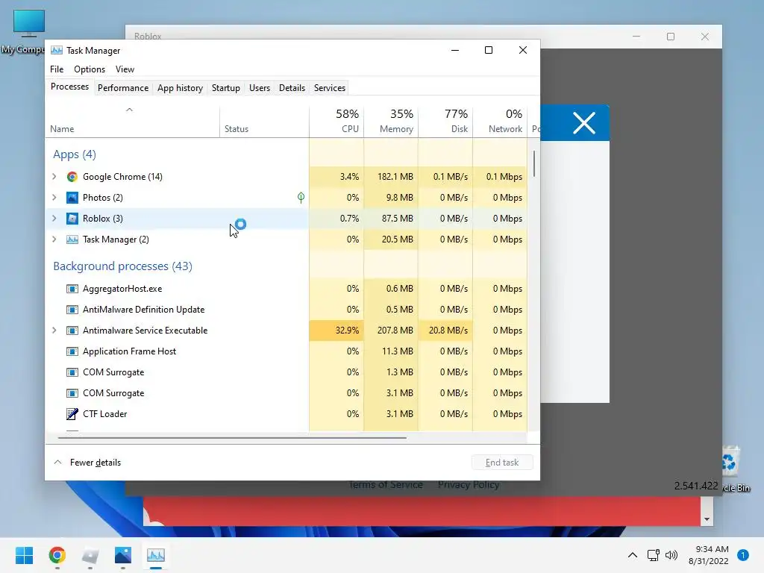Click the Application Frame Host icon
764x573 pixels.
72,351
